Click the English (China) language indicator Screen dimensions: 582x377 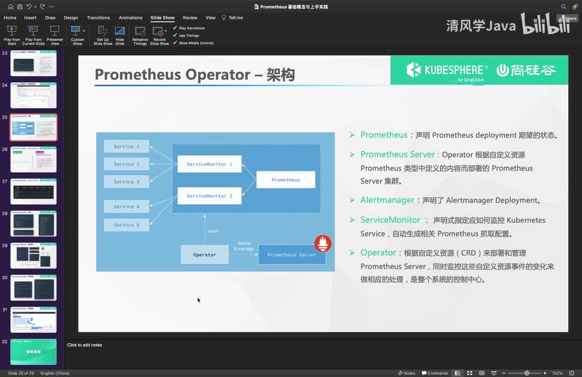point(55,373)
